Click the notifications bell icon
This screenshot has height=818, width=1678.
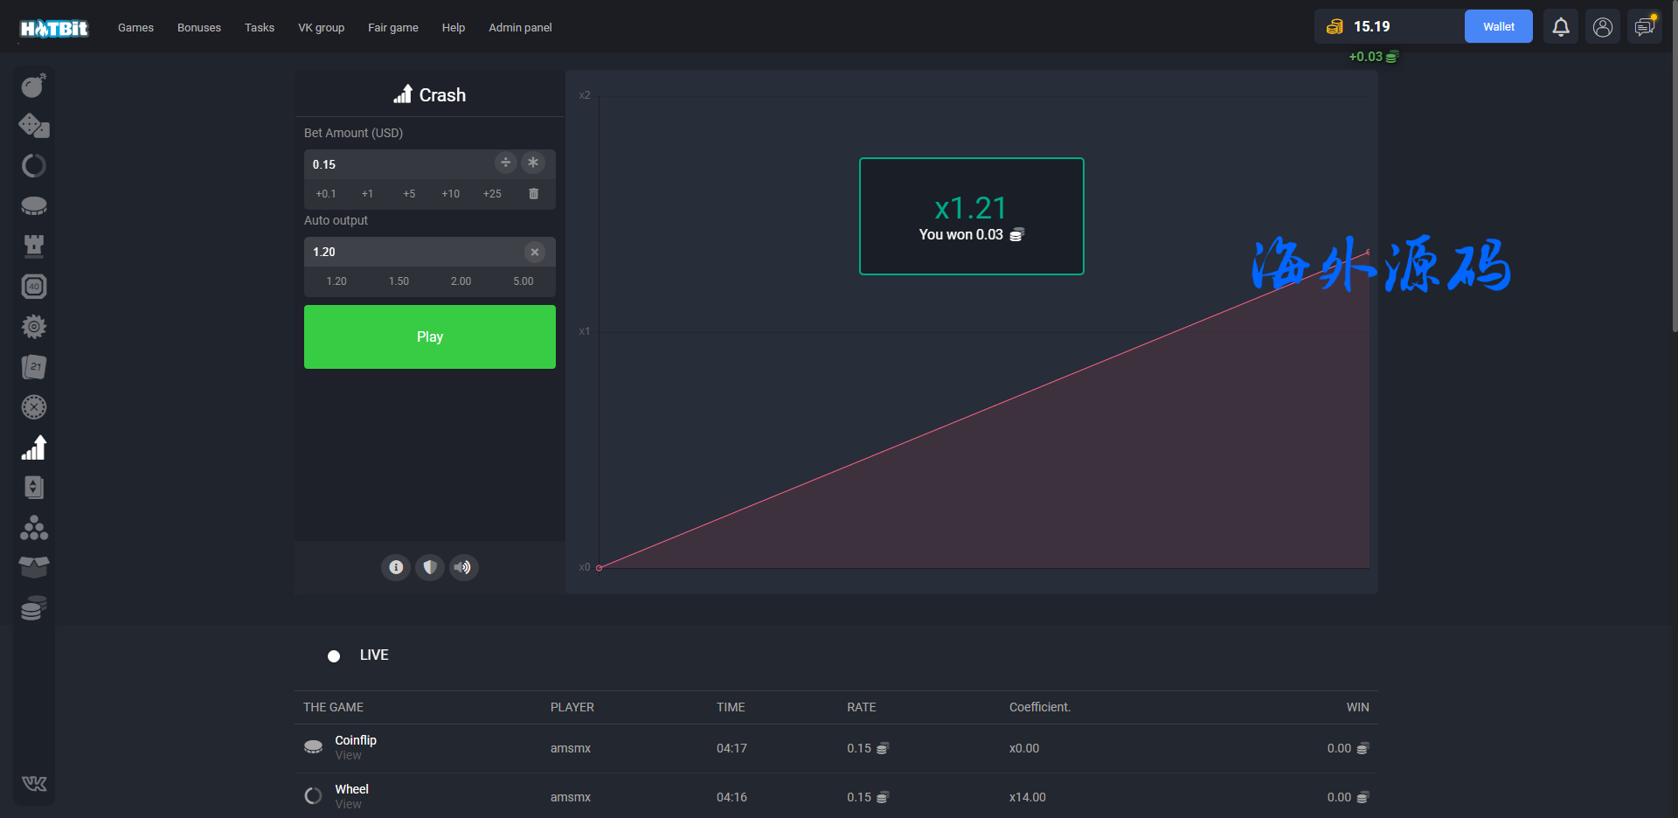point(1560,27)
